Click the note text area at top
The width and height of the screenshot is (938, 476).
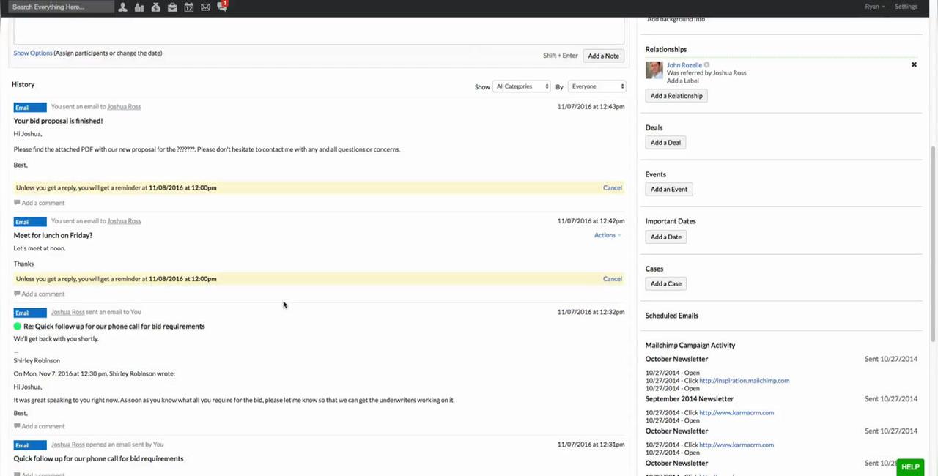click(319, 31)
